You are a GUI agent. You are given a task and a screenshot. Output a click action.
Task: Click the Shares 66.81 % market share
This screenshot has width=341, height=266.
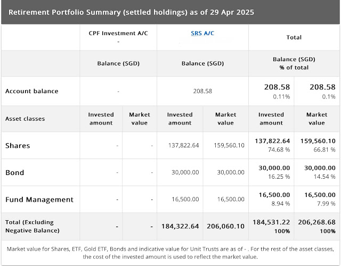click(x=324, y=149)
